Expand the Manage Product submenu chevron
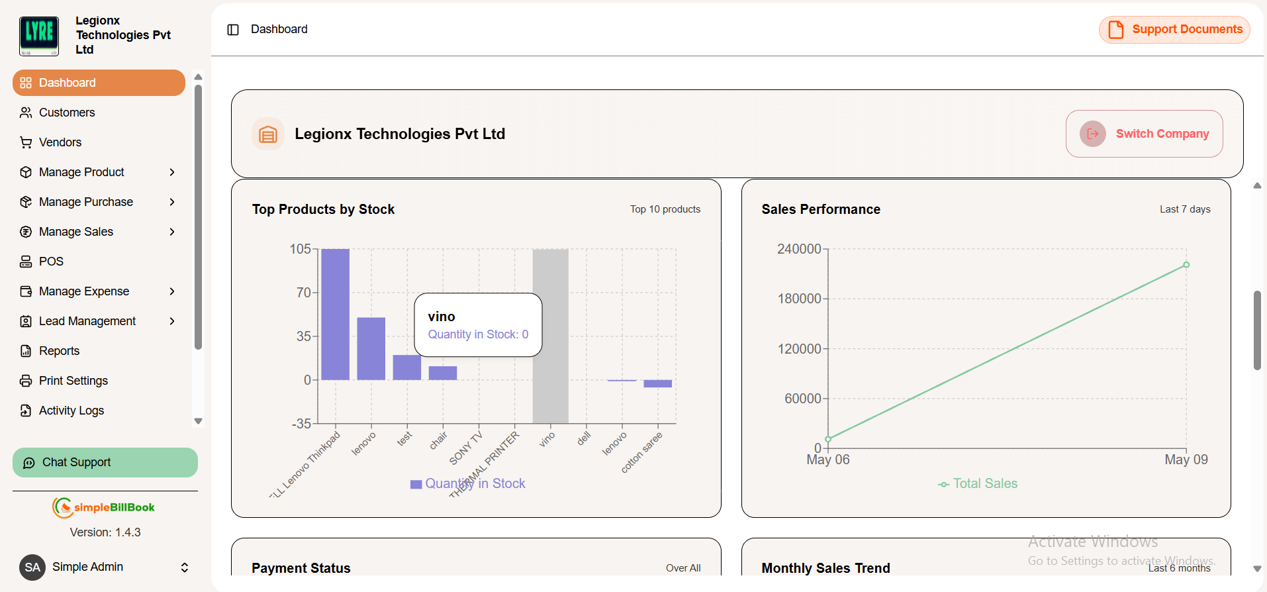Image resolution: width=1267 pixels, height=592 pixels. 172,172
